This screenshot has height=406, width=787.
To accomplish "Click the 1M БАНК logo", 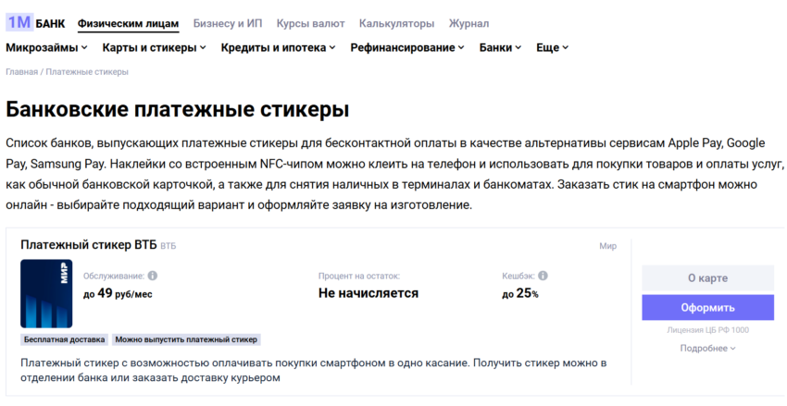I will pos(35,23).
